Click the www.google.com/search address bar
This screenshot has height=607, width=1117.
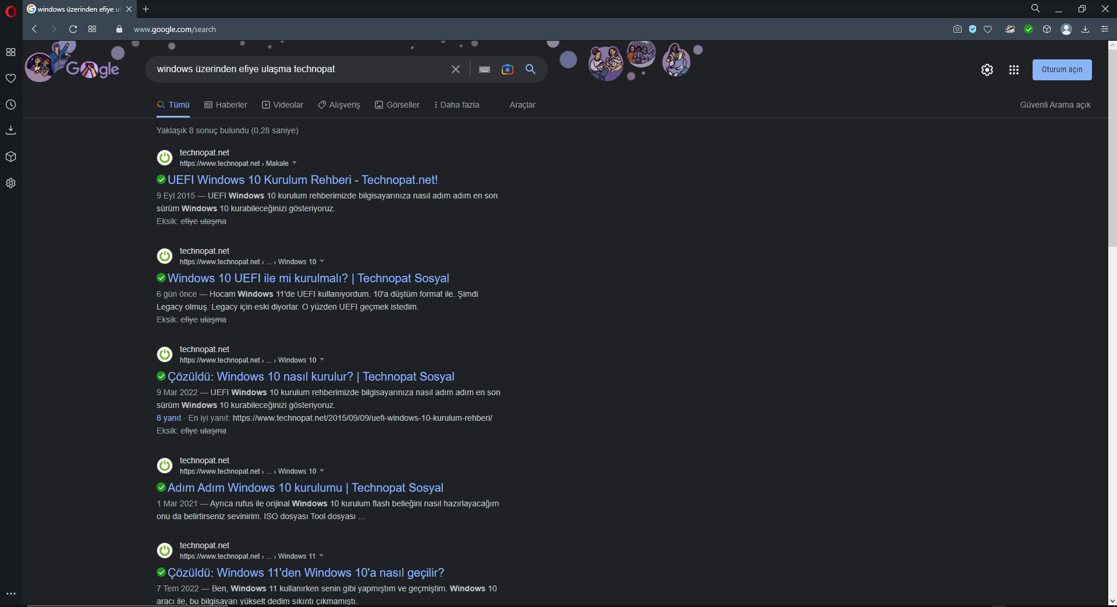pos(175,29)
